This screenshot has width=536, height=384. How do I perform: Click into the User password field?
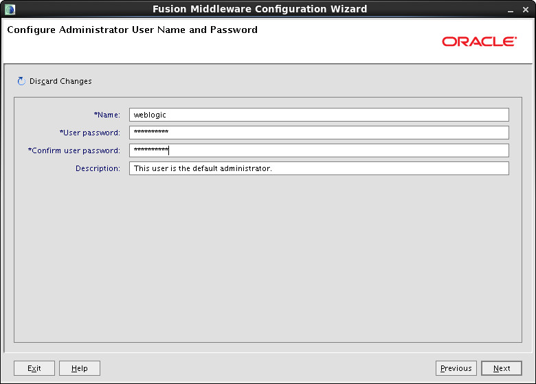319,133
